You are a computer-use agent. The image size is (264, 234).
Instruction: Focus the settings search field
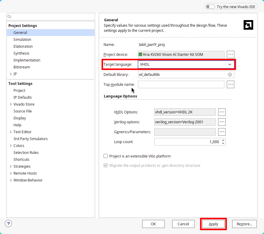(51, 16)
